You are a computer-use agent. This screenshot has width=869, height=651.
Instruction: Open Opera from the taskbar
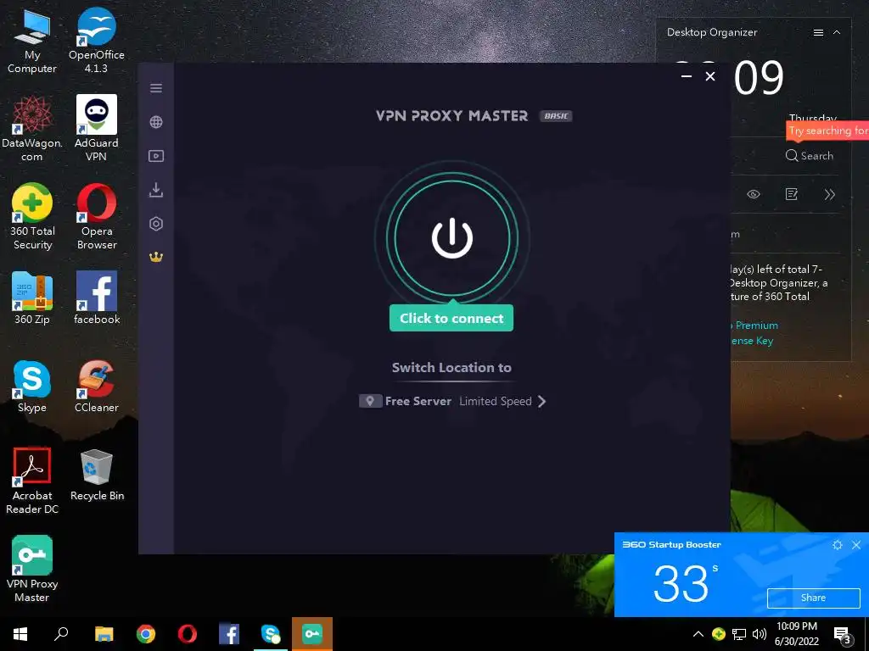coord(188,634)
